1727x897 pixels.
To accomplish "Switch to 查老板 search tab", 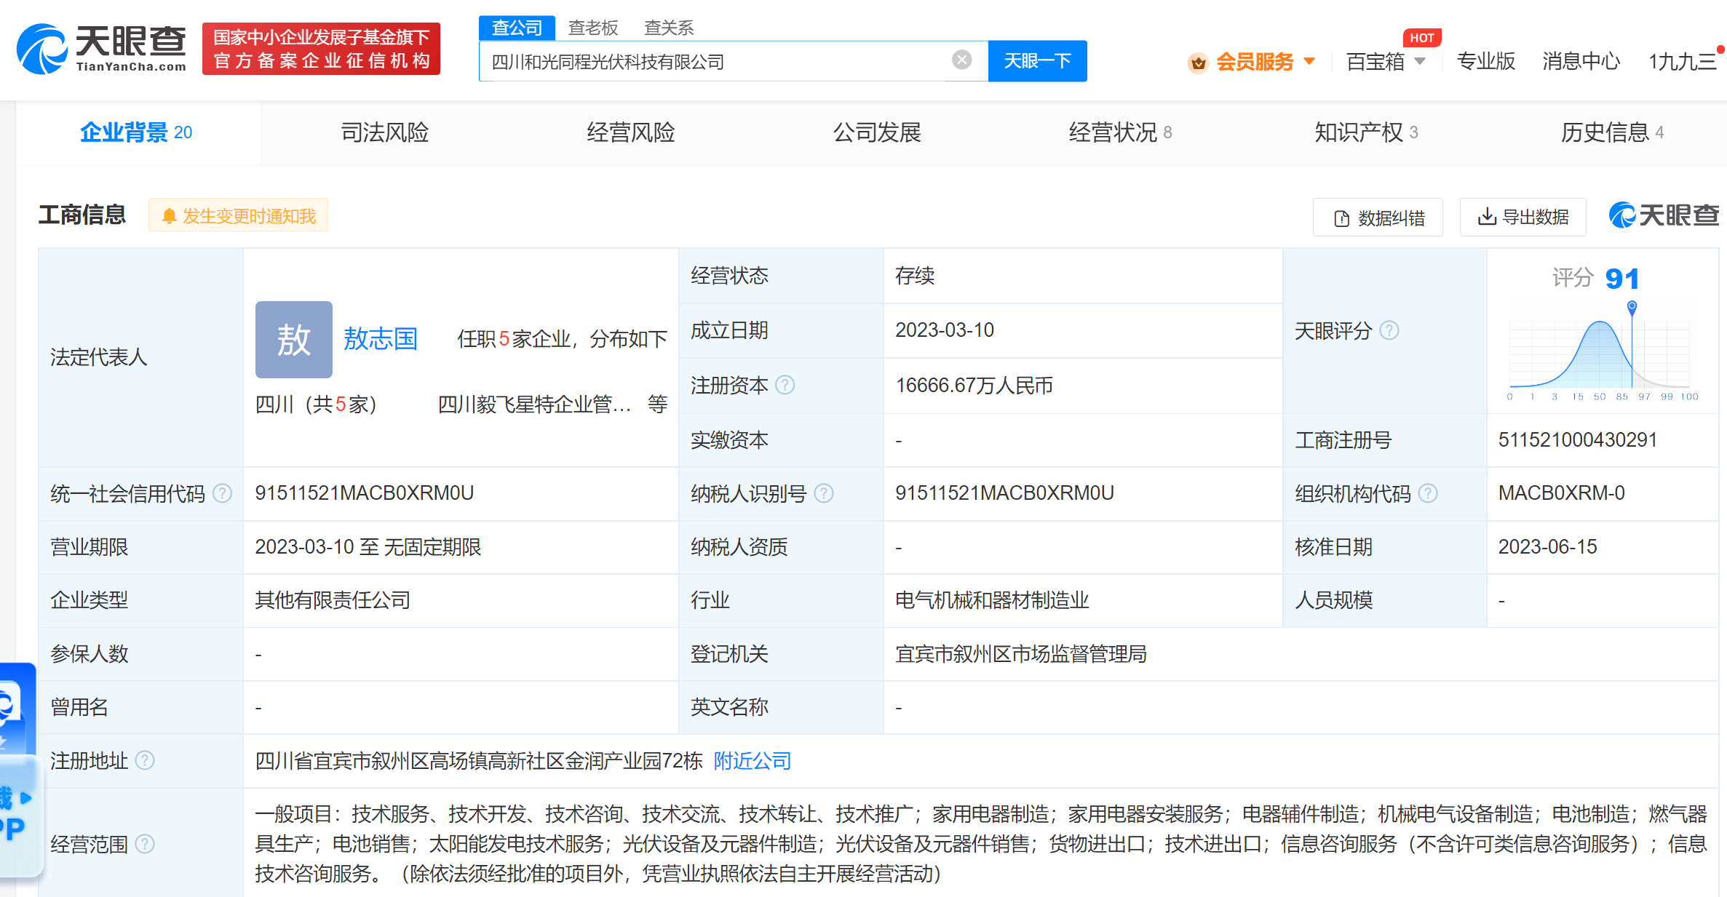I will click(x=593, y=28).
